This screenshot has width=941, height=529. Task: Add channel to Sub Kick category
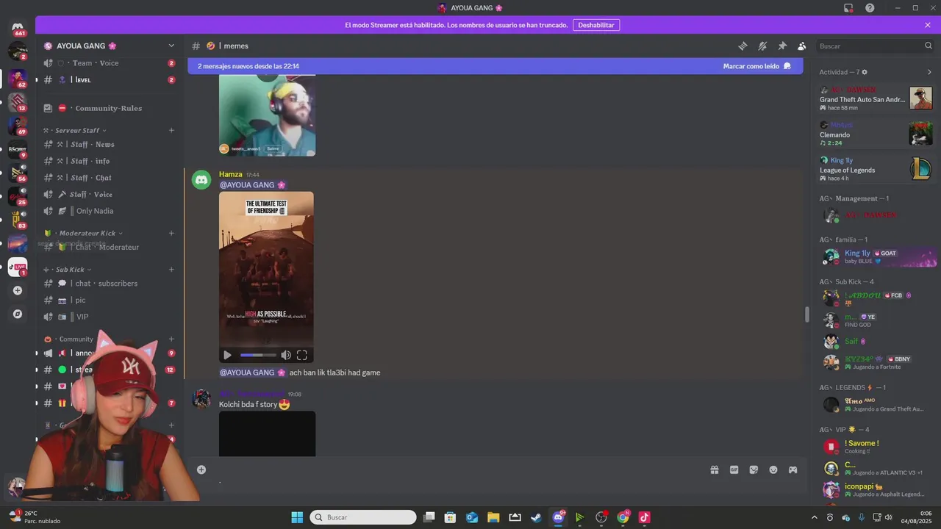(x=171, y=270)
